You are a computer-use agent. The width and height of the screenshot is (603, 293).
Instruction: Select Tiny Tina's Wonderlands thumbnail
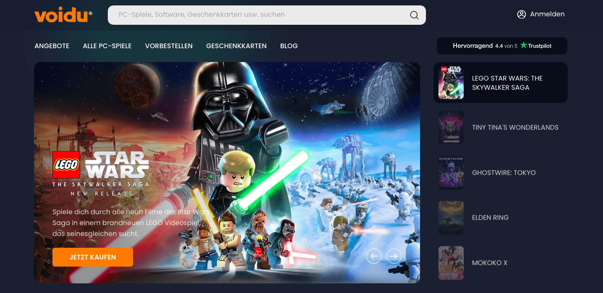(451, 127)
